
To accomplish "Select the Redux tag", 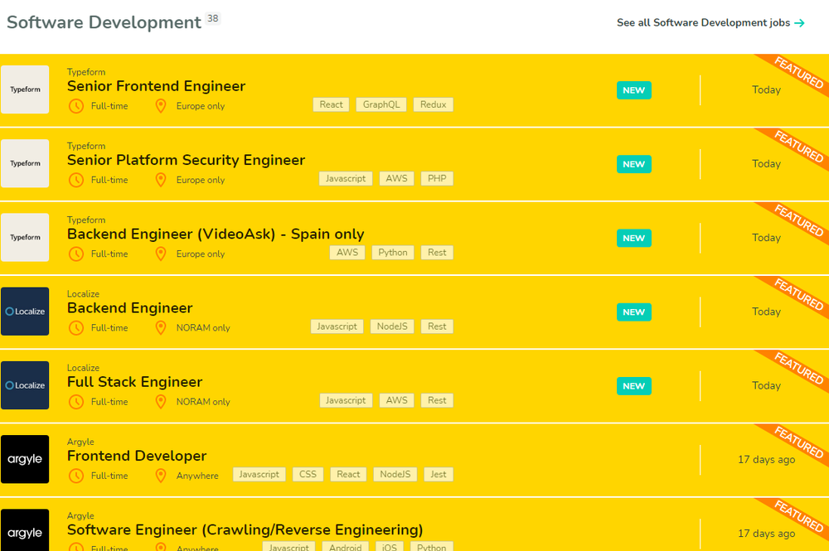I will coord(433,104).
